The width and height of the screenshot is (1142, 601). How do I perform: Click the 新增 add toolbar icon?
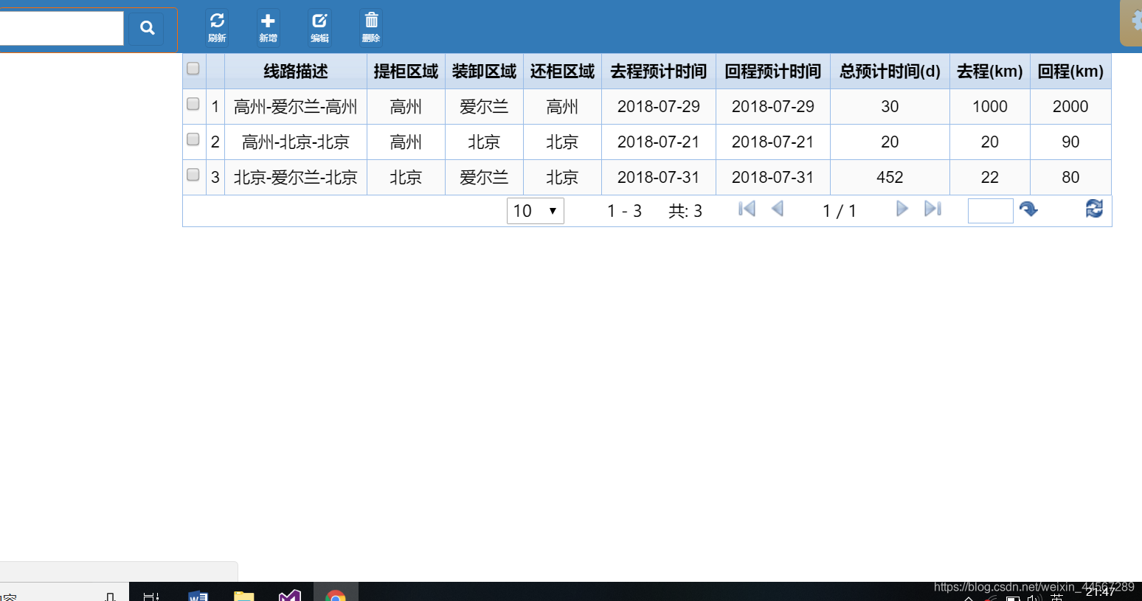point(268,27)
